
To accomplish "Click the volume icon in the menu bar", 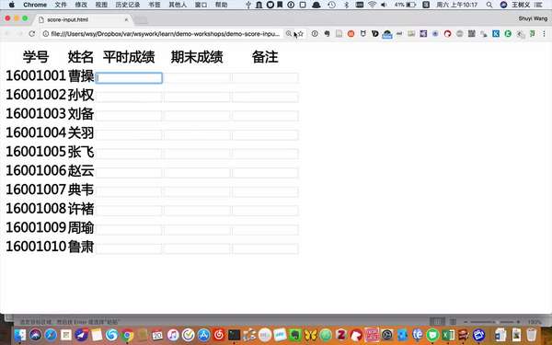I will tap(384, 5).
